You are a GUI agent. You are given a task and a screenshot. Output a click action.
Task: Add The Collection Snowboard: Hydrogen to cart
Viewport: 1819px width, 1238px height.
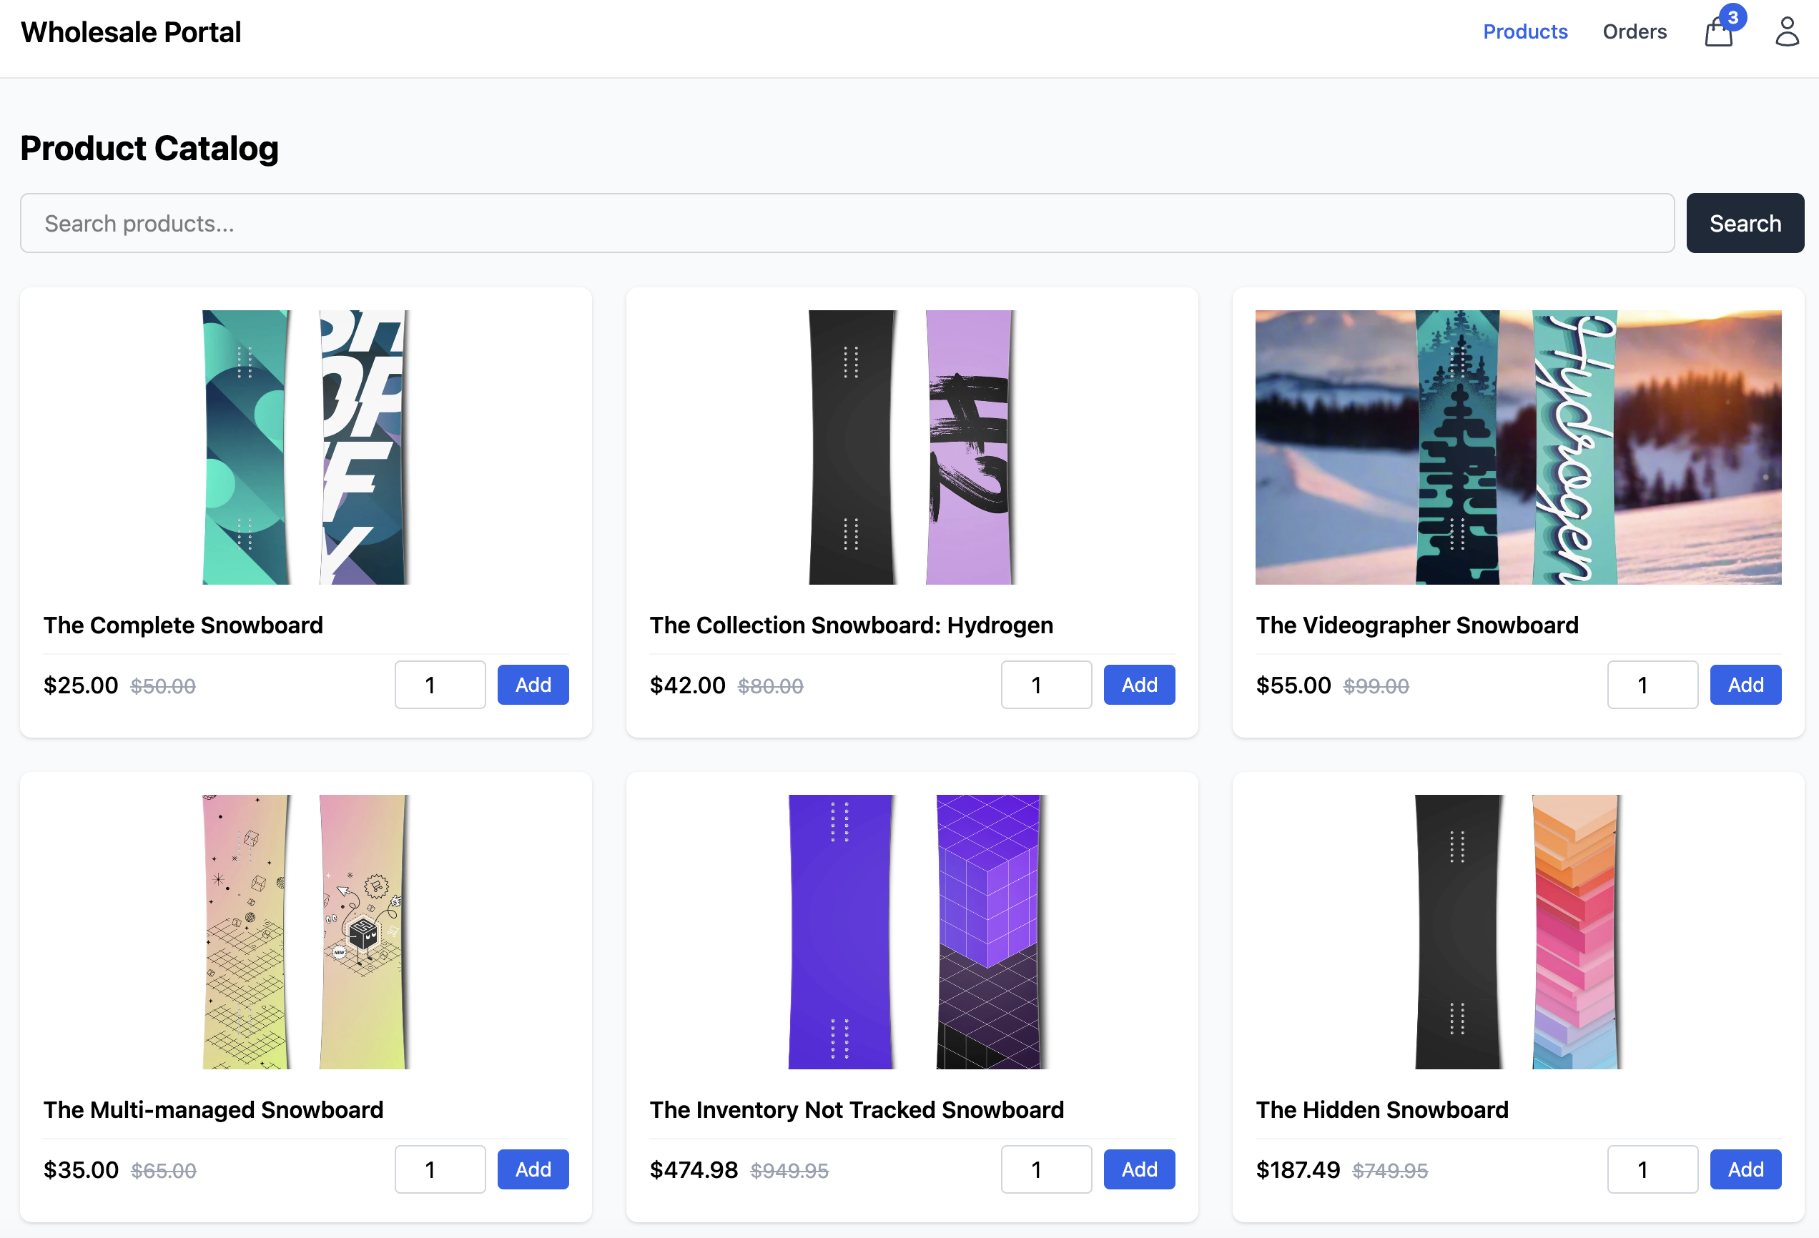pos(1139,685)
